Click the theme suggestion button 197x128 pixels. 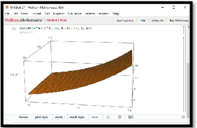tap(23, 117)
